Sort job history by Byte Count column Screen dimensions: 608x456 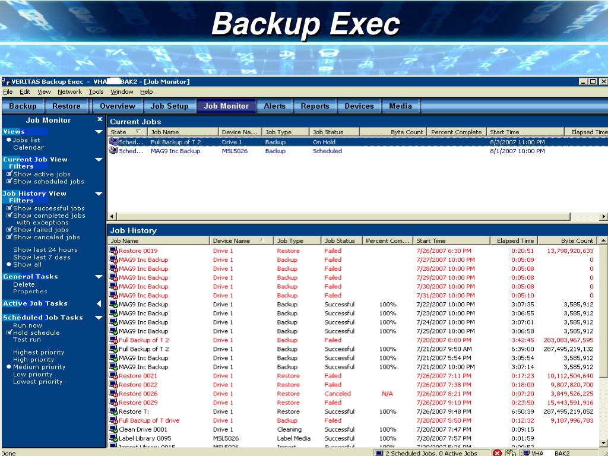tap(577, 241)
